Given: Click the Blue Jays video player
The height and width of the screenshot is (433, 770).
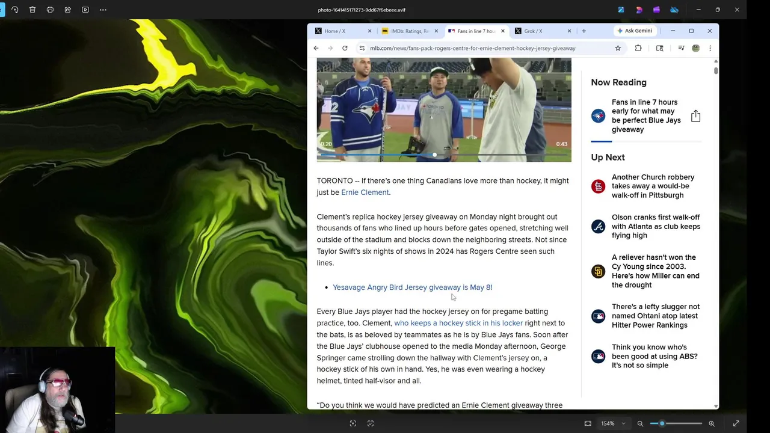Looking at the screenshot, I should [x=444, y=109].
